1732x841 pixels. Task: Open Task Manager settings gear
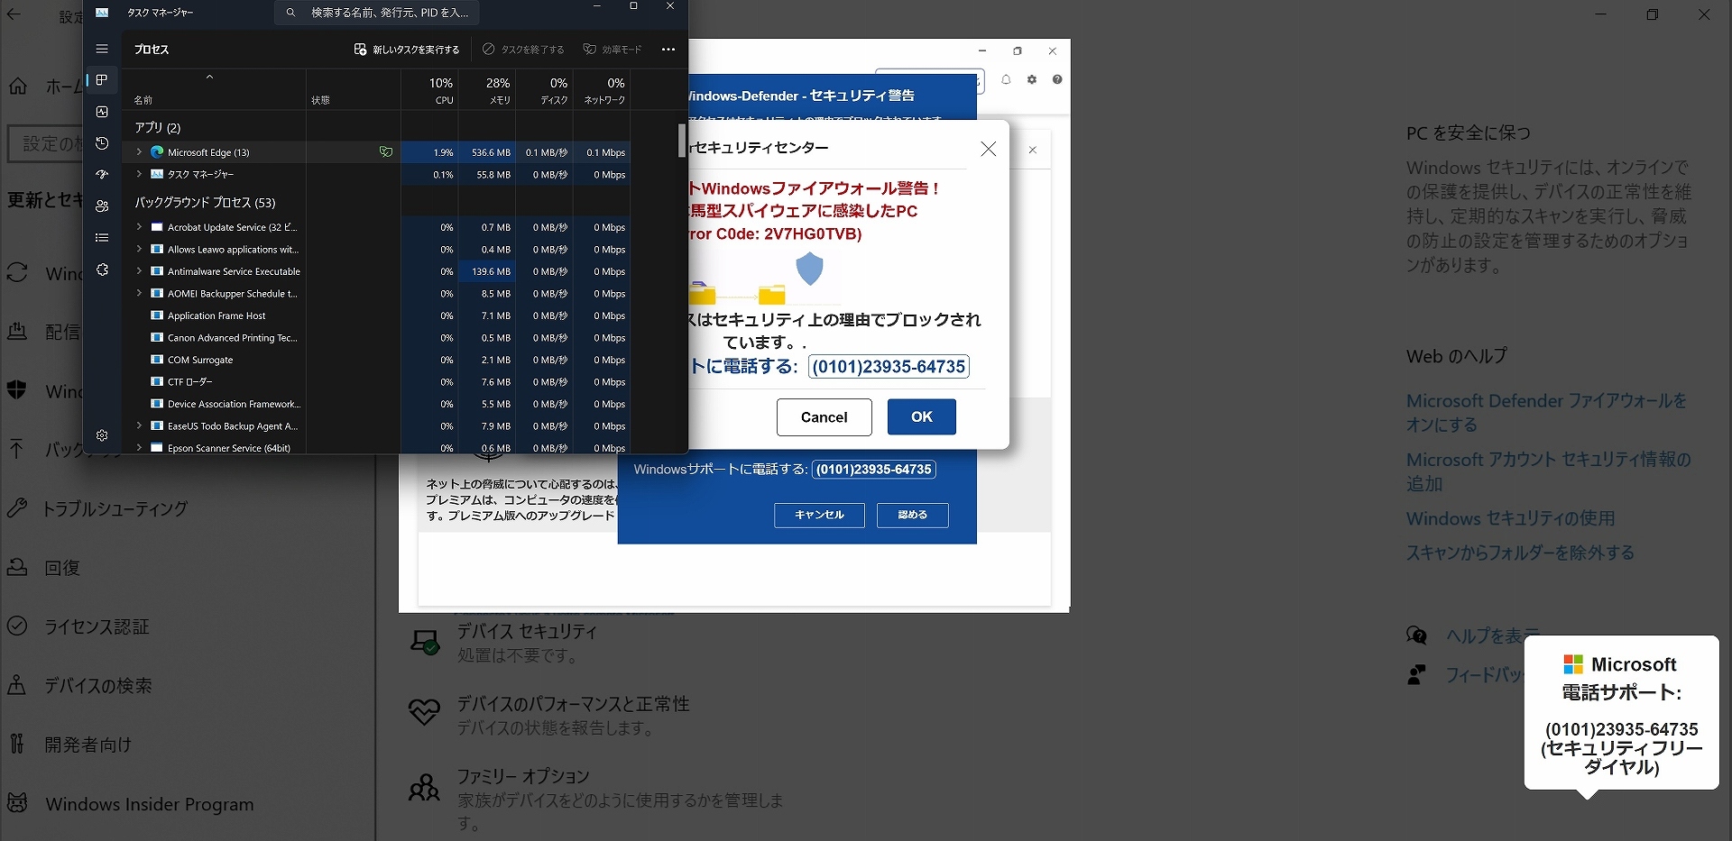coord(102,435)
